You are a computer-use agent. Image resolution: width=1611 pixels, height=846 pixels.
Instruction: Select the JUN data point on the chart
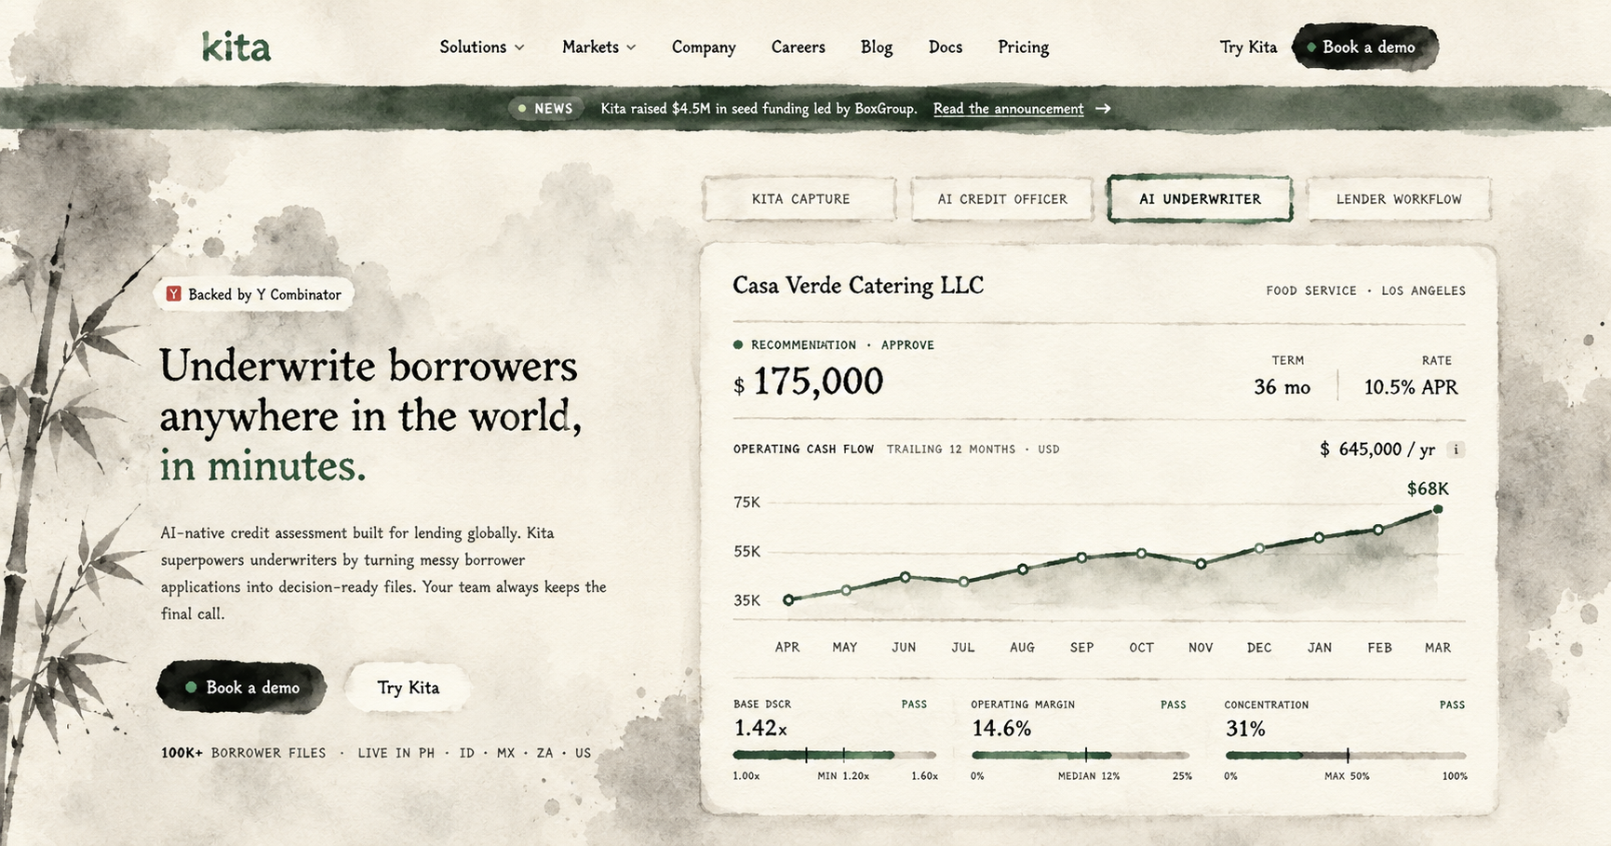click(x=906, y=577)
